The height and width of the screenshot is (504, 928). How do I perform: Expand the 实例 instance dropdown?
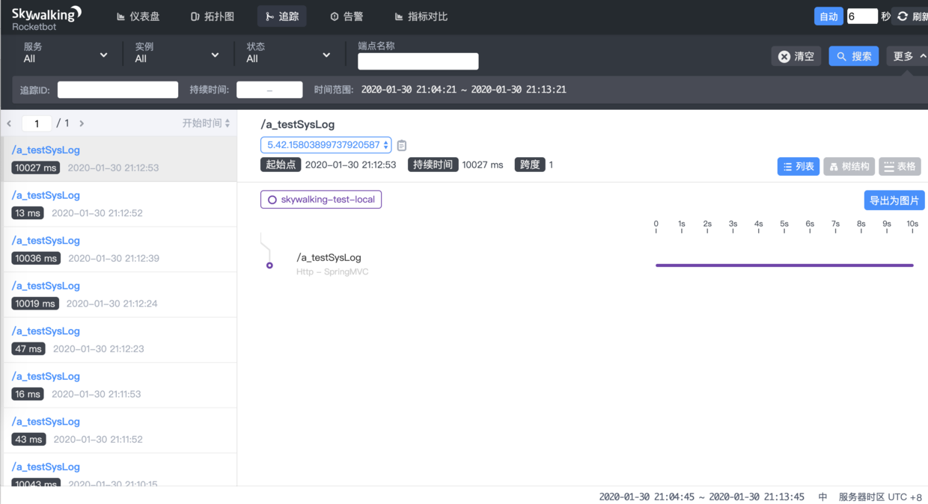point(177,53)
